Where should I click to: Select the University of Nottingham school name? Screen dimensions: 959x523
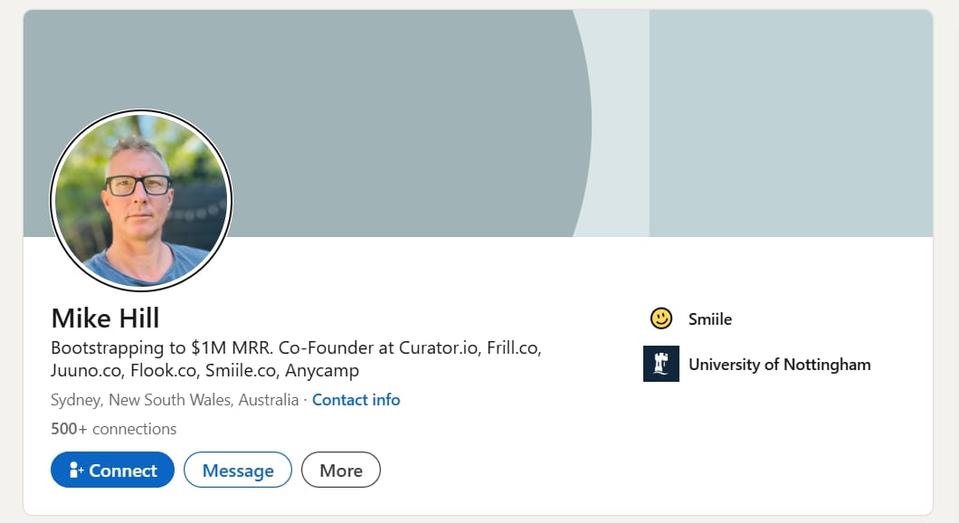pos(779,365)
